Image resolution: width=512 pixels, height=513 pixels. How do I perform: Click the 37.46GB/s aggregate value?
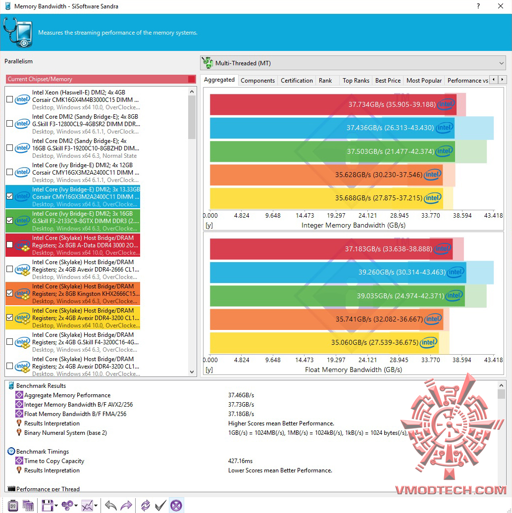241,395
